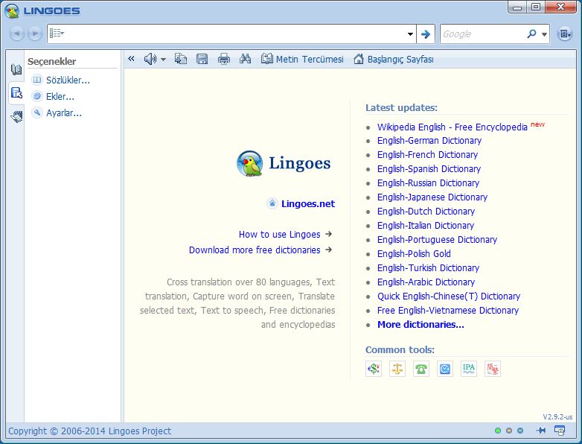This screenshot has width=582, height=444.
Task: Click the Lingoes parrot logo in title bar
Action: 12,10
